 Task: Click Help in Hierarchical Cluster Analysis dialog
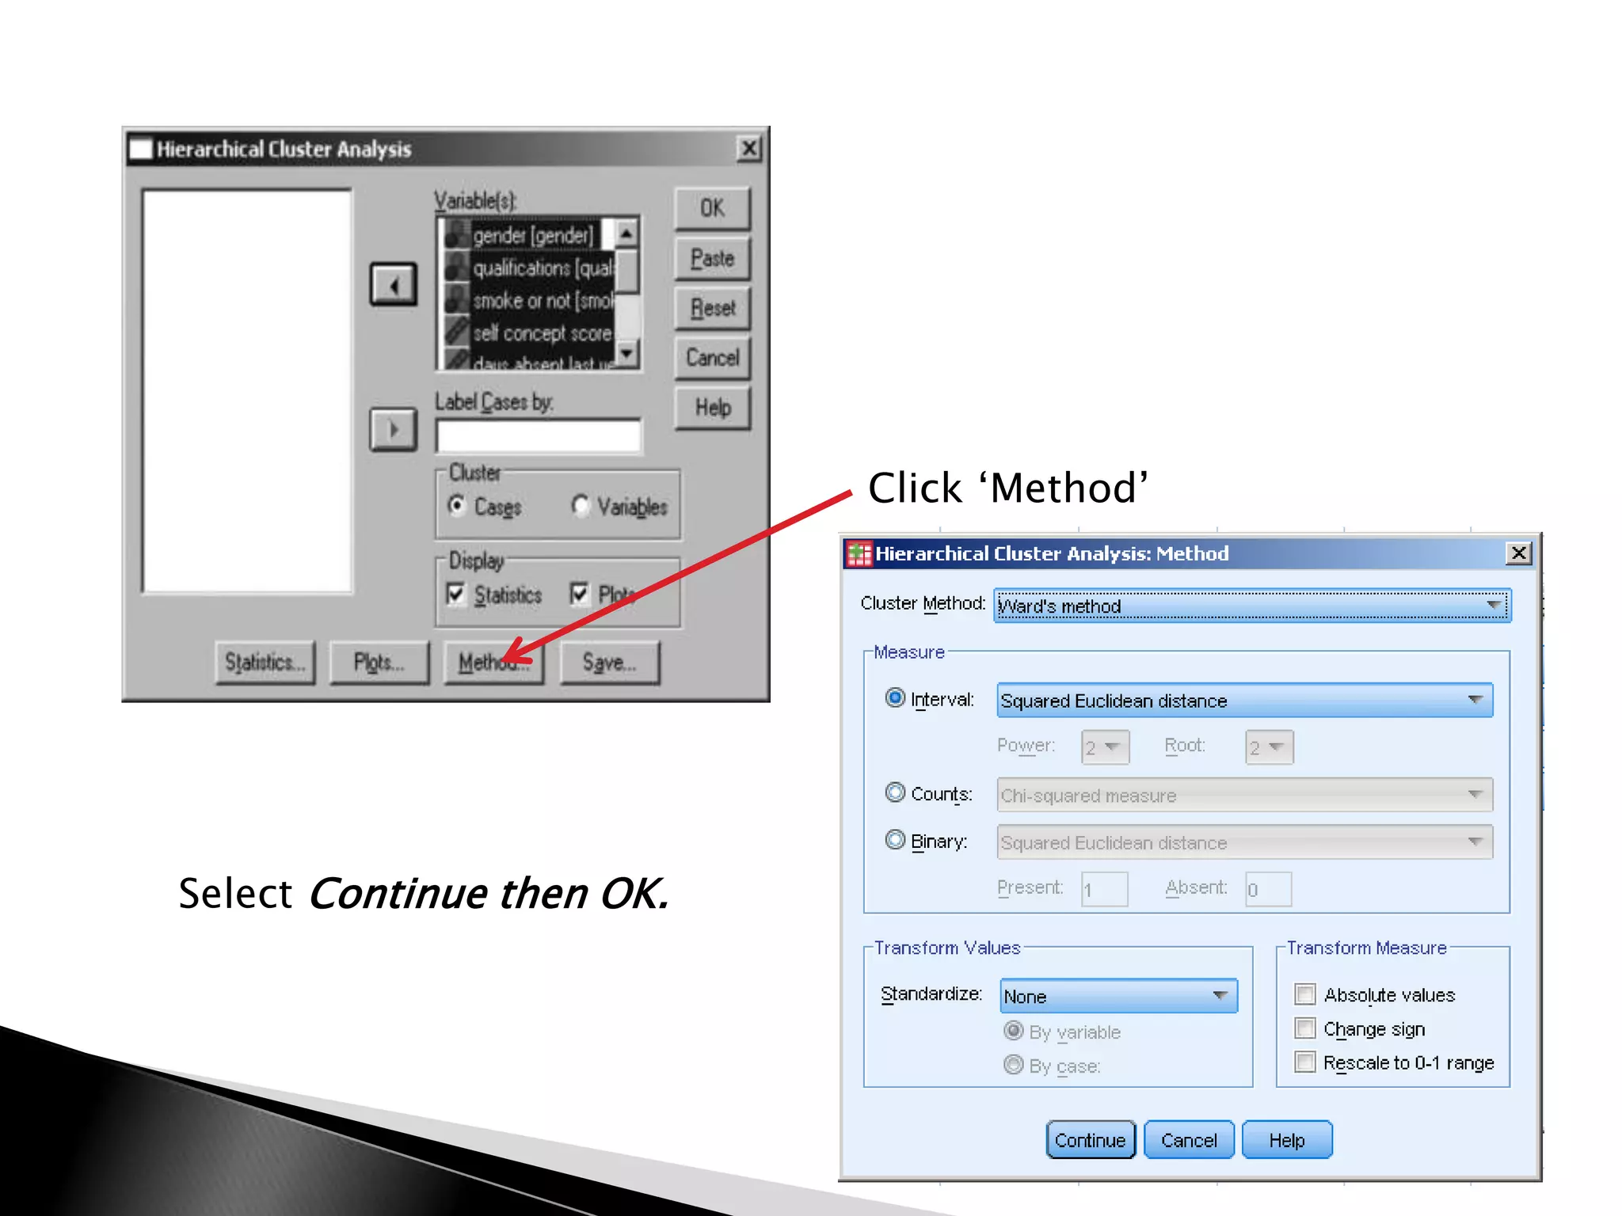(712, 408)
